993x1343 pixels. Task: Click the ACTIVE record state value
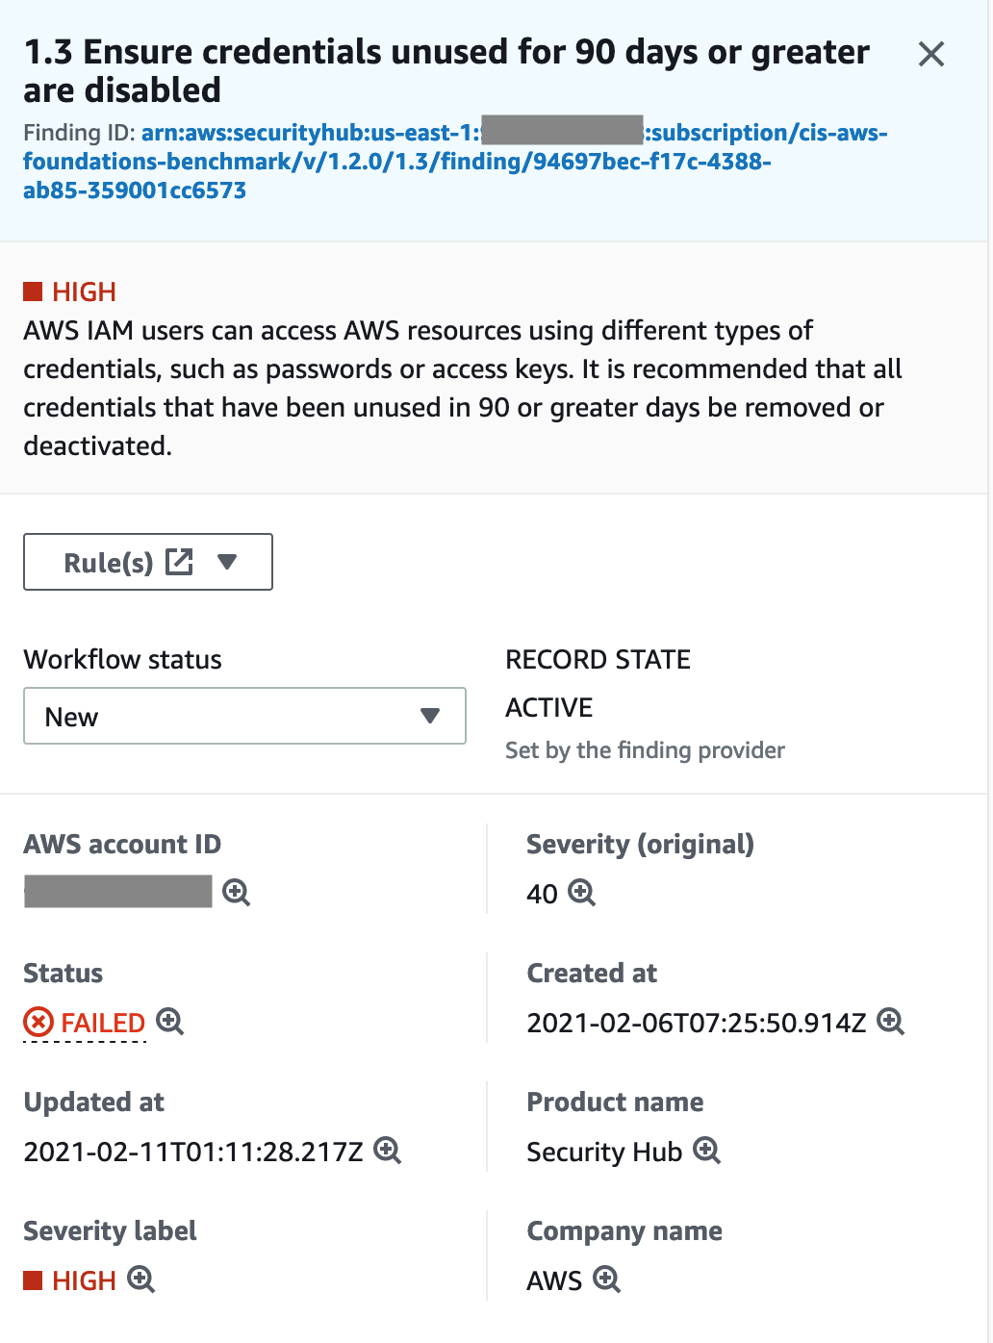click(548, 707)
